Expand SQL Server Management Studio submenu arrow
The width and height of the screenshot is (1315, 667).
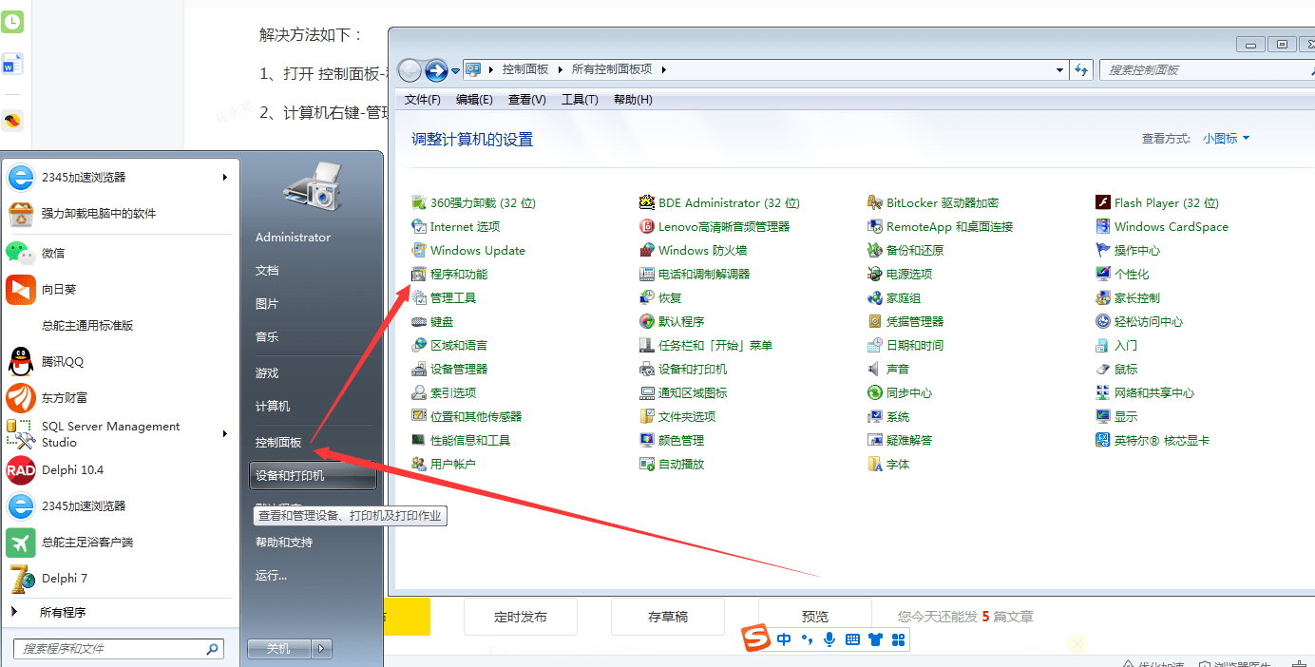click(225, 434)
